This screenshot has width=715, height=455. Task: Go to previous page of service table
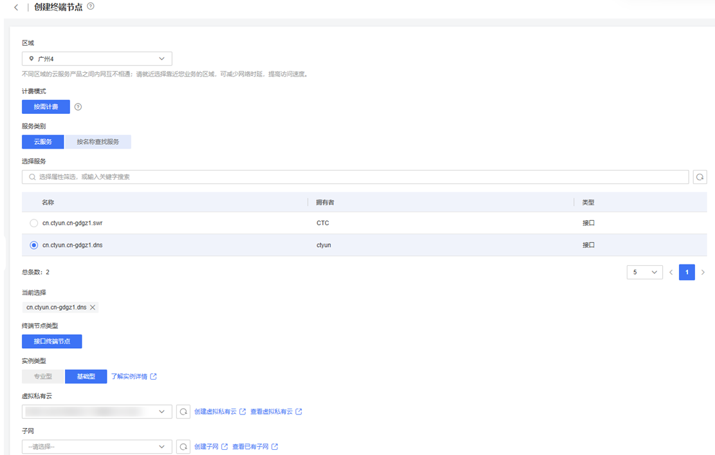coord(671,273)
